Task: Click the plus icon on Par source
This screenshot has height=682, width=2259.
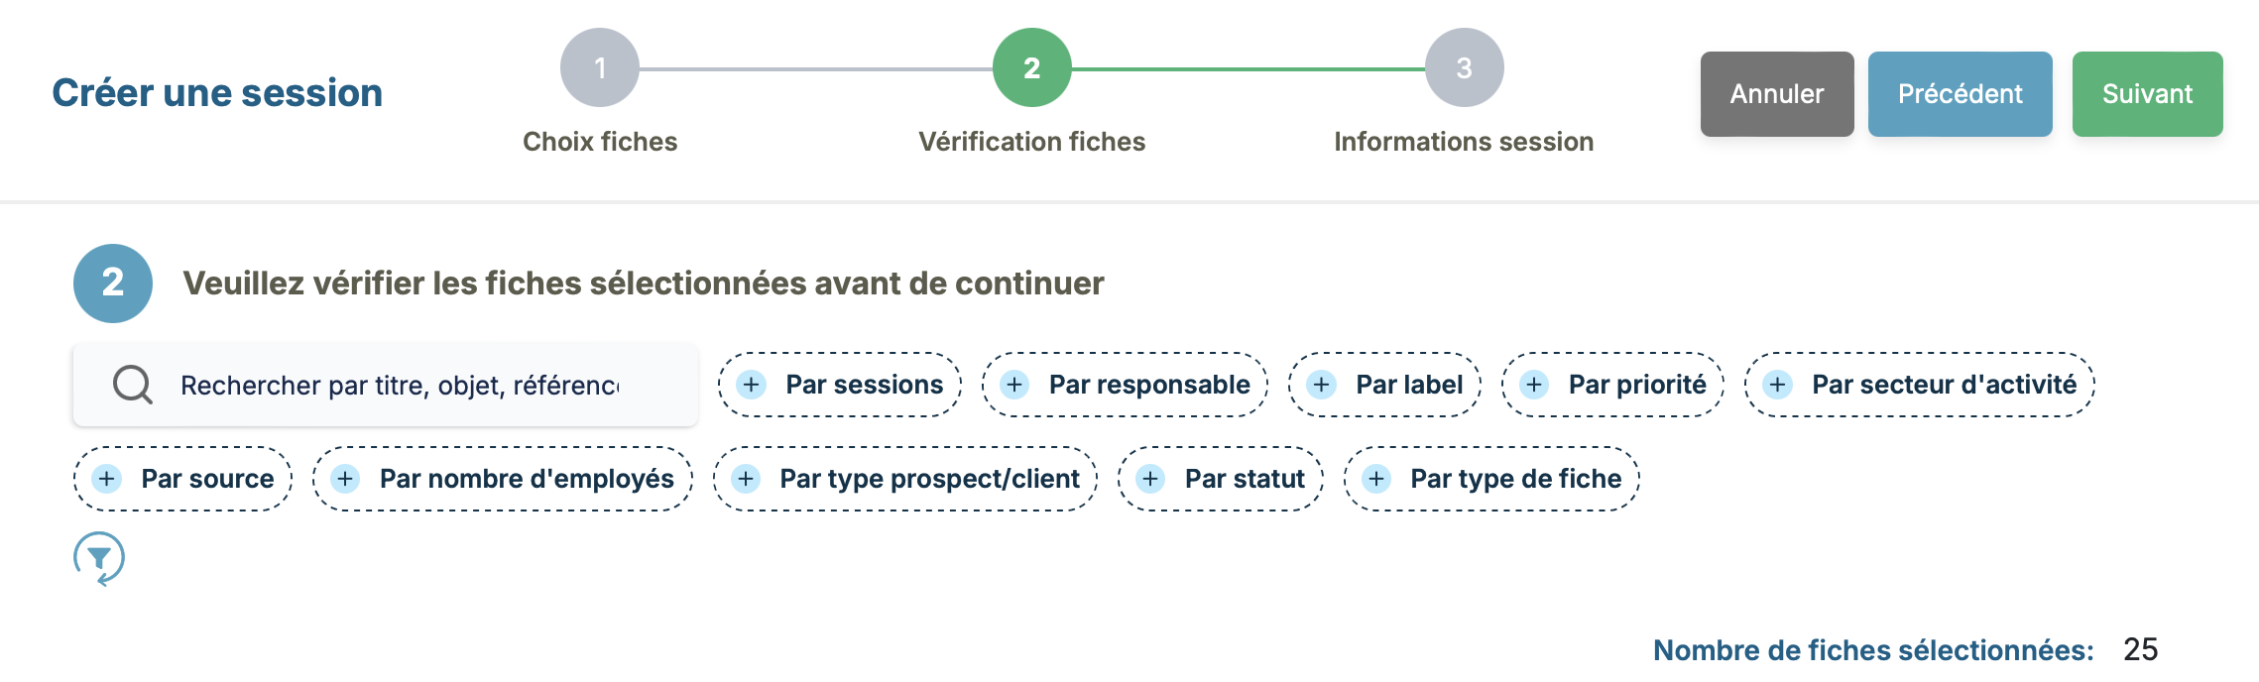Action: (x=107, y=479)
